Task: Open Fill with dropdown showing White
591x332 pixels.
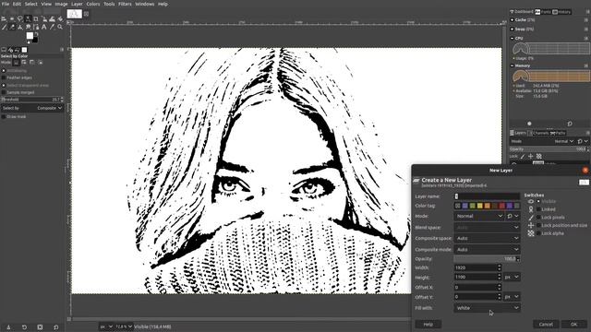Action: (487, 308)
